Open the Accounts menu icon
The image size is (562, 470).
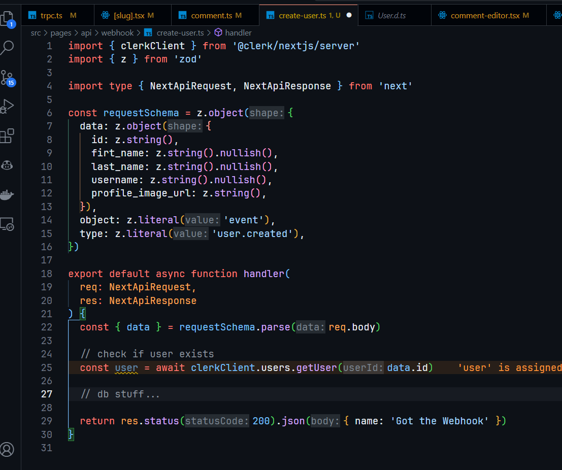(7, 449)
